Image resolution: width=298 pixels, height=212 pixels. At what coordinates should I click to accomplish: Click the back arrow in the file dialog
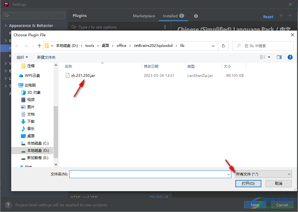coord(17,45)
